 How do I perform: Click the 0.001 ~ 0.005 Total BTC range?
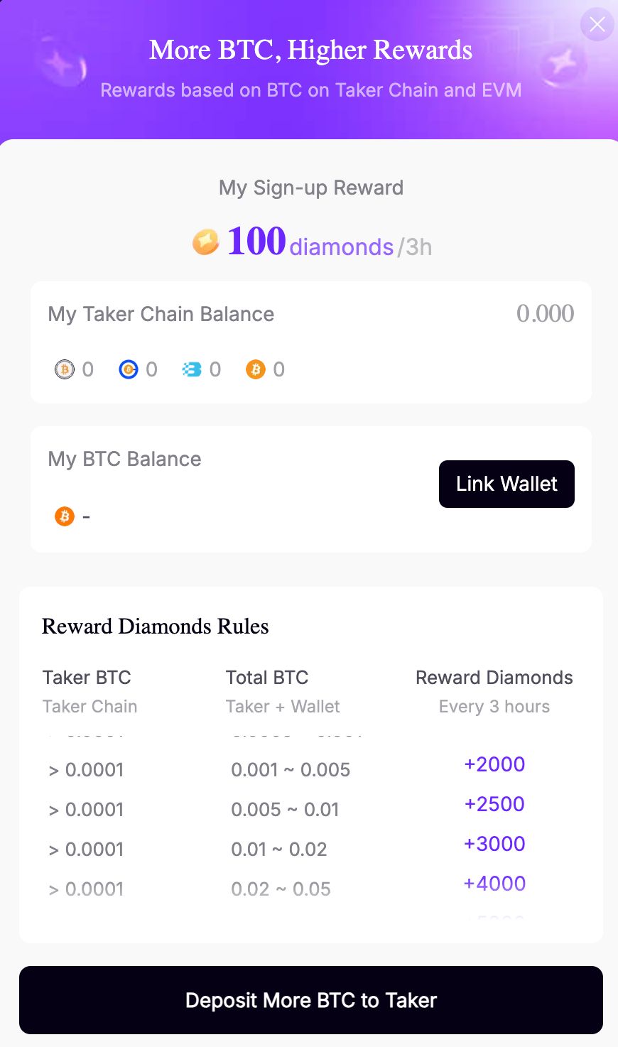291,770
